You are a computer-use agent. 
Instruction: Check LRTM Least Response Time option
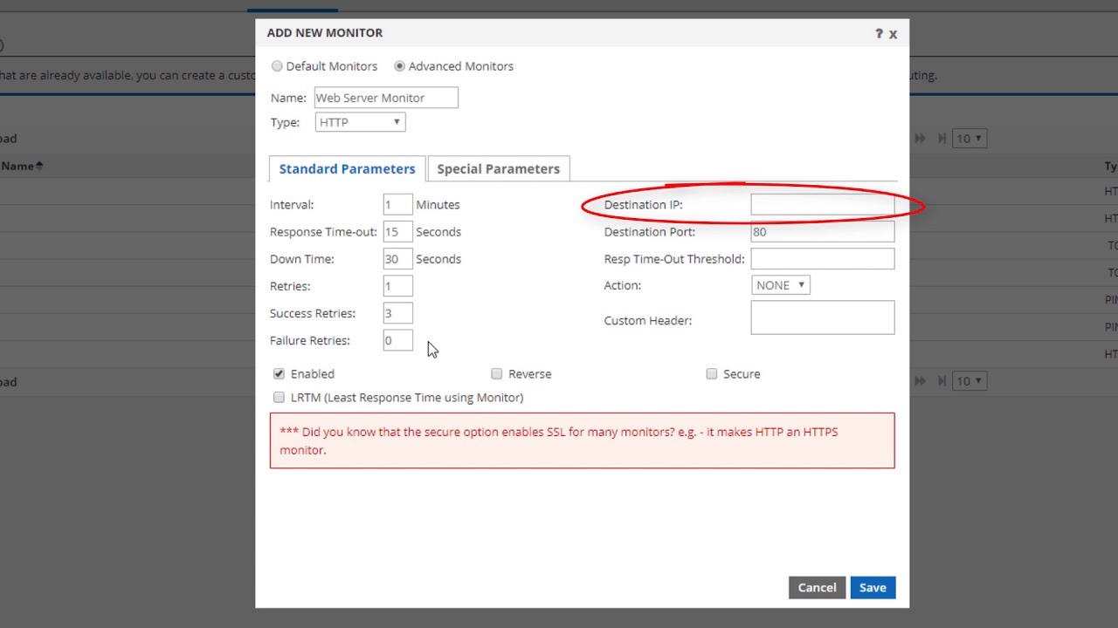(279, 397)
